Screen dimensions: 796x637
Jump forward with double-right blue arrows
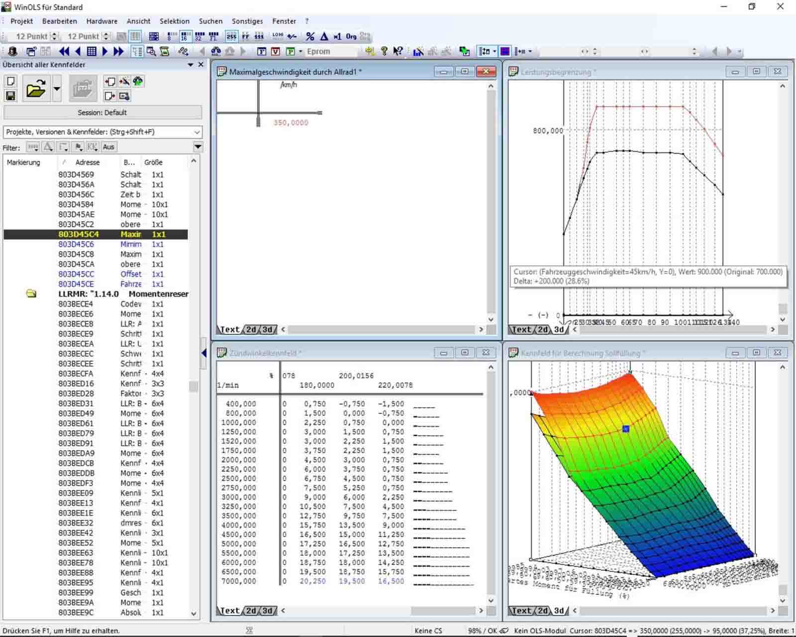118,51
